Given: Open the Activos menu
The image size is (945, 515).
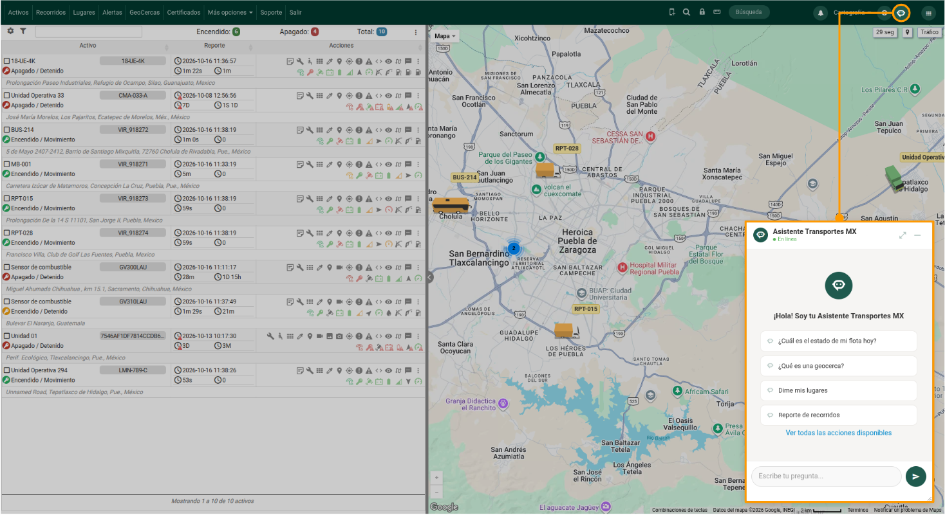Looking at the screenshot, I should click(x=18, y=12).
